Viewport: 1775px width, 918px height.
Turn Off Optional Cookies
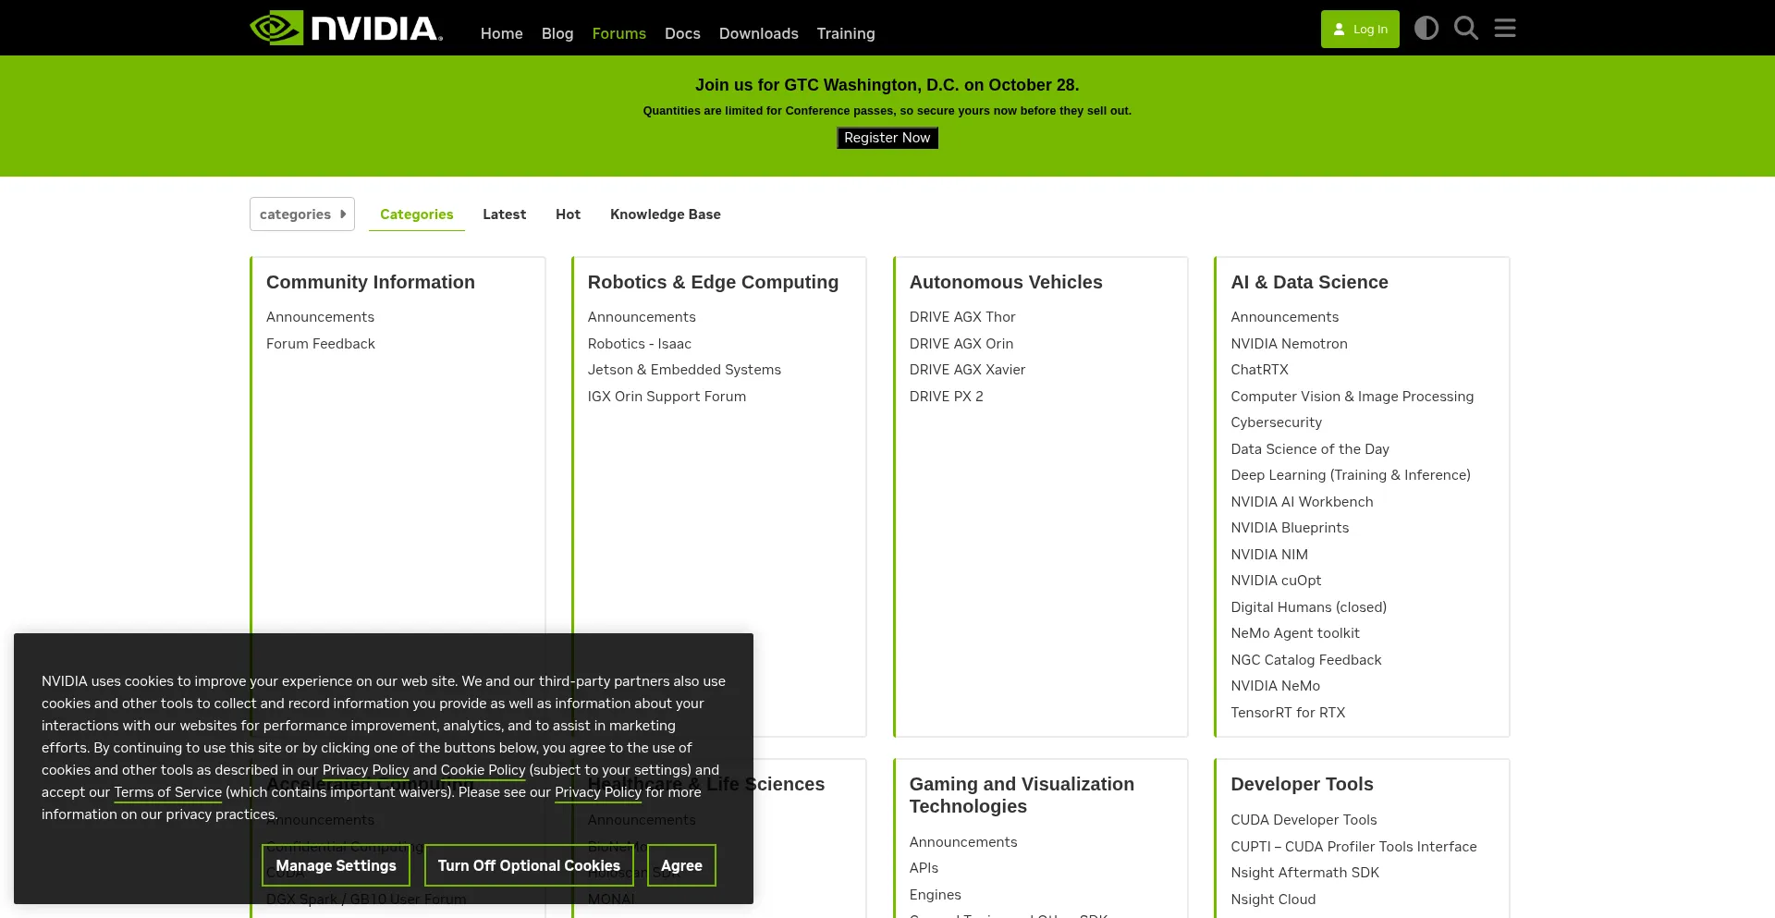click(529, 865)
